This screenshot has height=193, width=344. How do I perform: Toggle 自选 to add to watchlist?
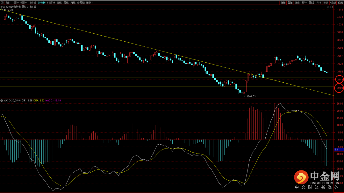333,3
